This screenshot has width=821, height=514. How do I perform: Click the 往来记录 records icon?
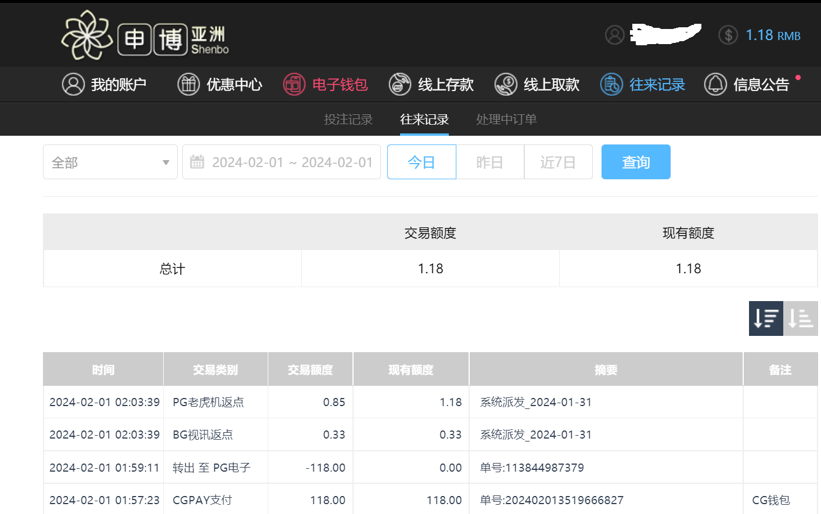point(611,84)
